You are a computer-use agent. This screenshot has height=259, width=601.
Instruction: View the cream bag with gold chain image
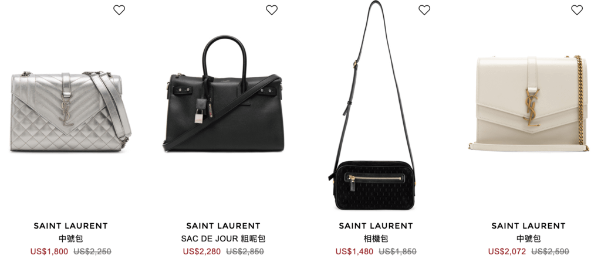[529, 103]
